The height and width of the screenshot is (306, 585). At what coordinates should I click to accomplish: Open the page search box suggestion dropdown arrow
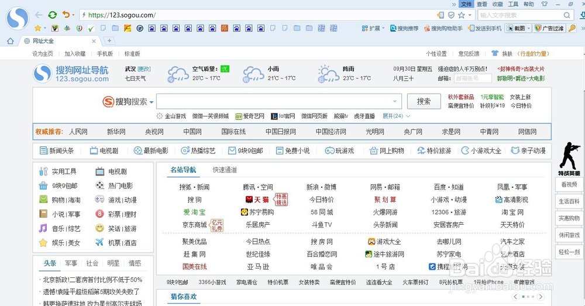click(x=395, y=101)
